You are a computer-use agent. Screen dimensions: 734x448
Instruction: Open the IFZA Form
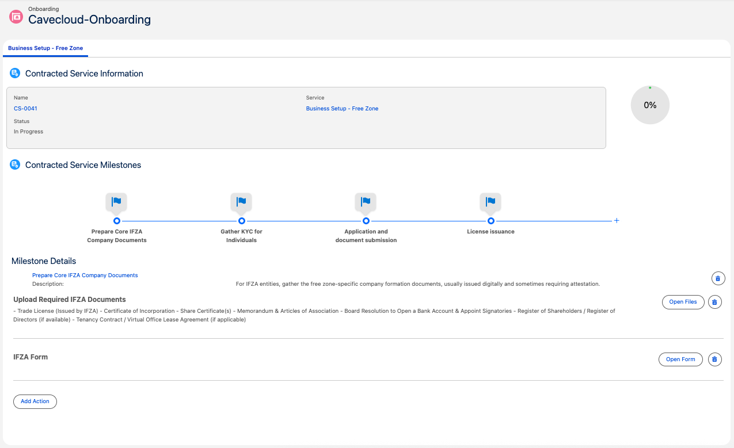(x=680, y=359)
